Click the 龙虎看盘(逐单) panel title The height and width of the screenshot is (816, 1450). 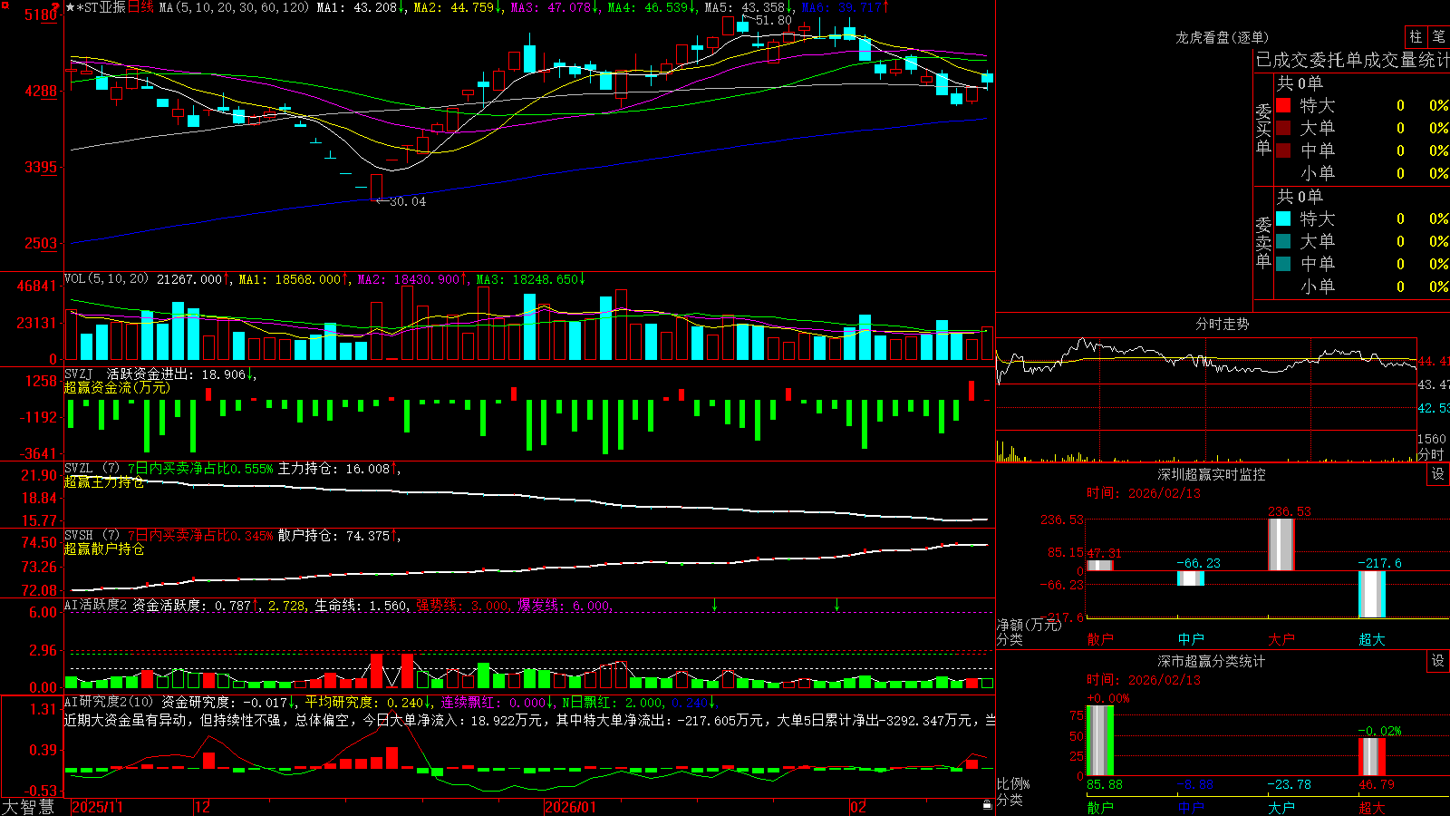click(x=1222, y=37)
